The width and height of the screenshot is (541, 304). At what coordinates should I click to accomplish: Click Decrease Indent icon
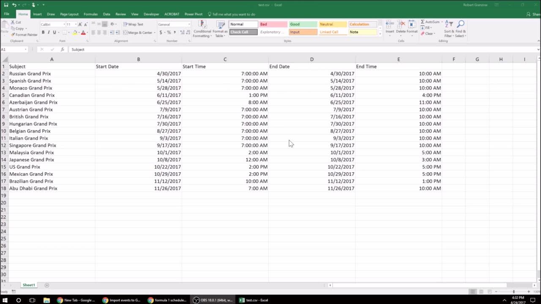(112, 33)
